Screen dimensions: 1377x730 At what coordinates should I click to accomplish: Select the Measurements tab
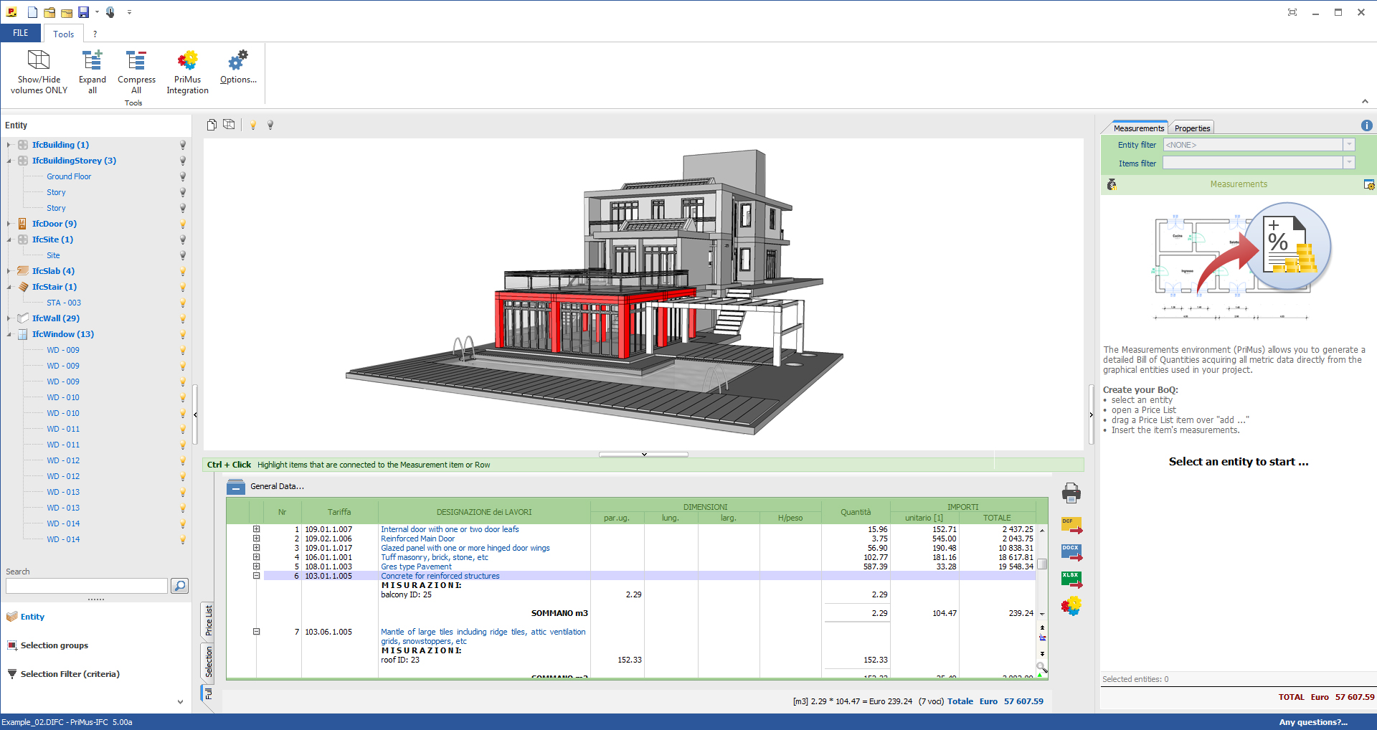(1139, 128)
